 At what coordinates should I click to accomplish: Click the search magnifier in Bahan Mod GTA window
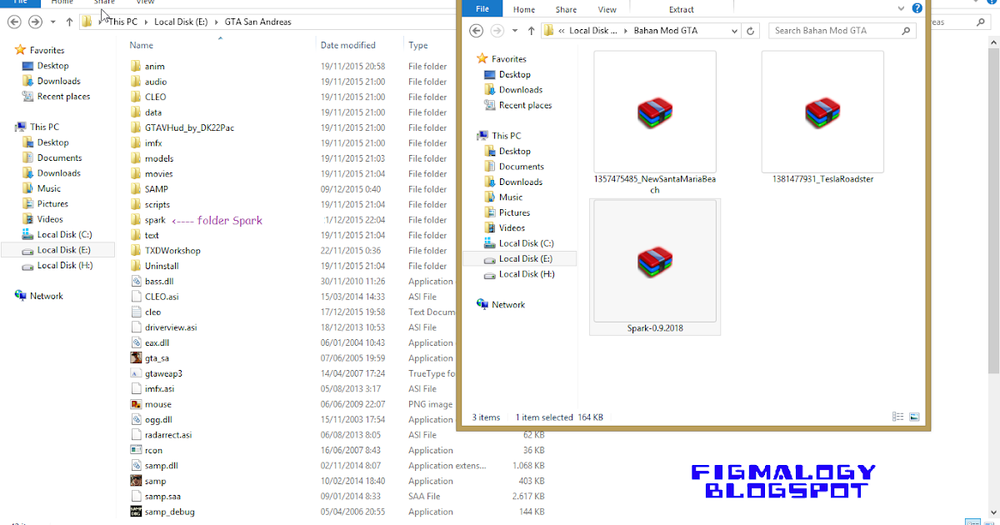click(907, 31)
